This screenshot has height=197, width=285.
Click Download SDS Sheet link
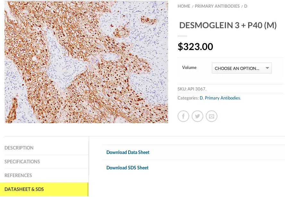pos(128,168)
